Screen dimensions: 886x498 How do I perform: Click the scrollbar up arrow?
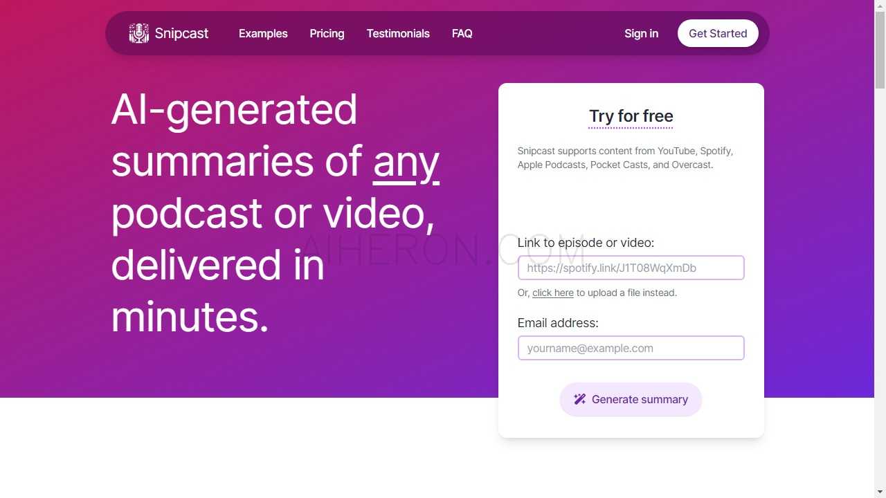pyautogui.click(x=880, y=6)
